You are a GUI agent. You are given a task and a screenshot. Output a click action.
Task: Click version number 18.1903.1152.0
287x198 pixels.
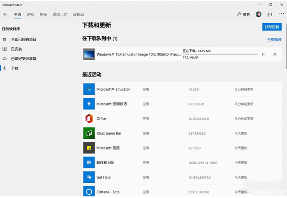click(x=199, y=119)
